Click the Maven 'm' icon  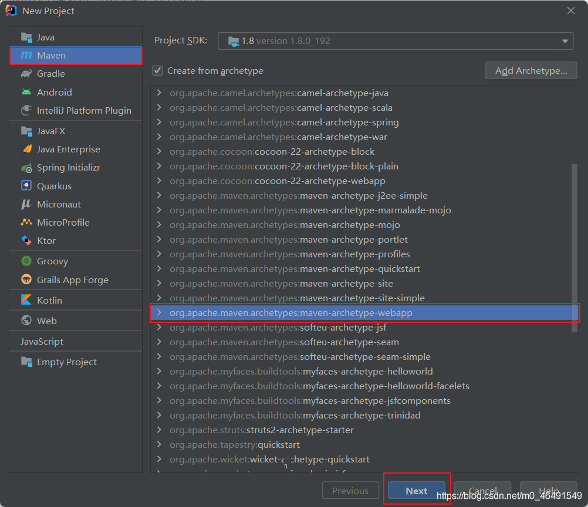(x=26, y=56)
